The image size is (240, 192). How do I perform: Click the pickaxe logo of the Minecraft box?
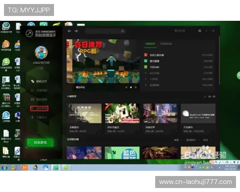click(x=29, y=33)
